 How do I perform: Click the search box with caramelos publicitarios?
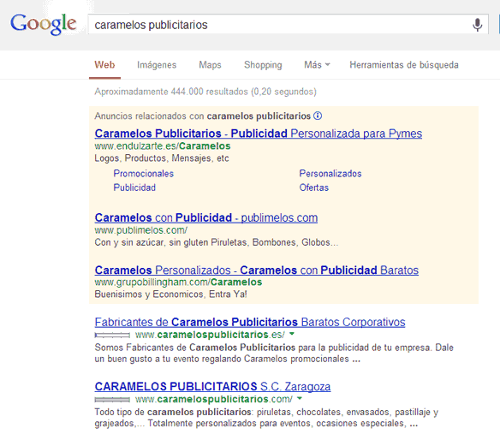pyautogui.click(x=288, y=24)
